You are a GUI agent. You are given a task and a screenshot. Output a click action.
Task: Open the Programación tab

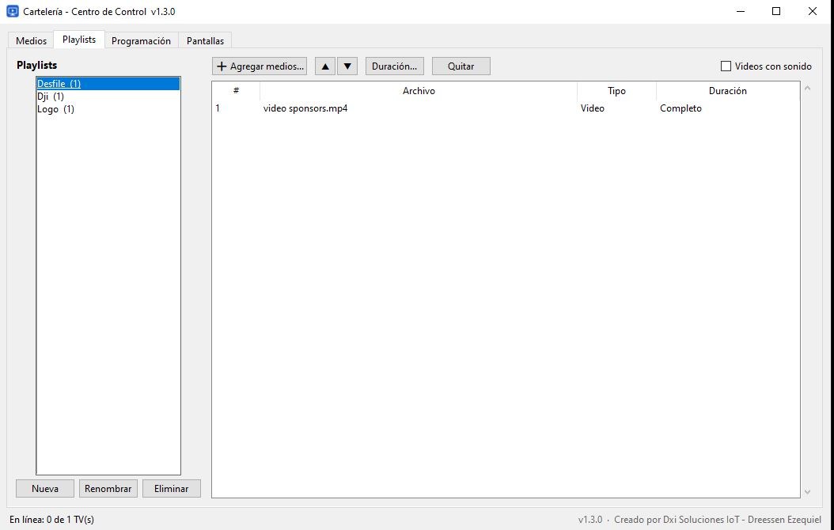(141, 41)
